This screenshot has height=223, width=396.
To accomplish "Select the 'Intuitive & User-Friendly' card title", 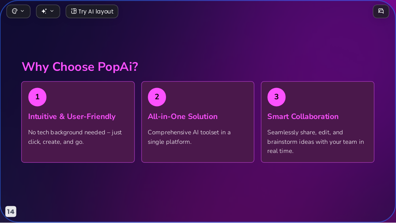I will pyautogui.click(x=72, y=116).
